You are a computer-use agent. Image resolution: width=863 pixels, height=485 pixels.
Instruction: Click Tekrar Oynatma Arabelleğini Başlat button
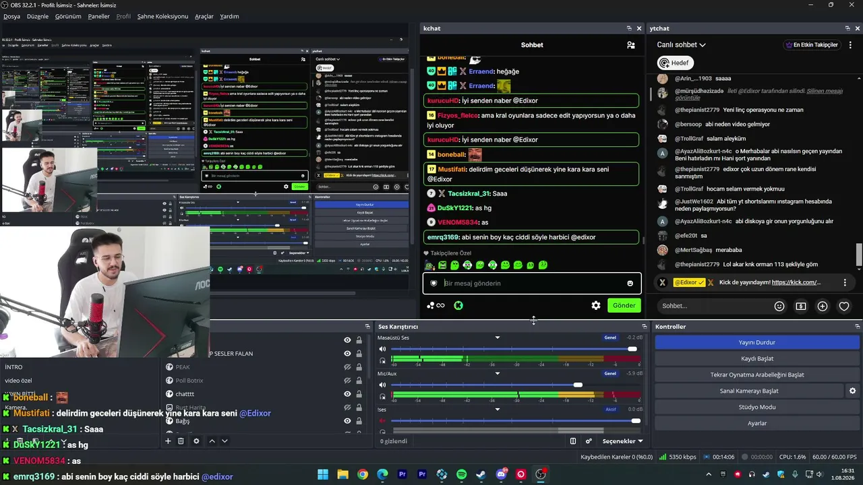coord(757,375)
